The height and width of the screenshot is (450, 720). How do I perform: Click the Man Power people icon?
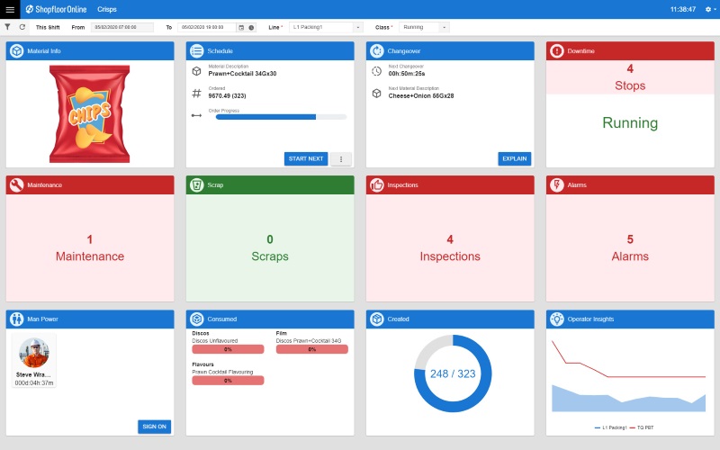(16, 319)
